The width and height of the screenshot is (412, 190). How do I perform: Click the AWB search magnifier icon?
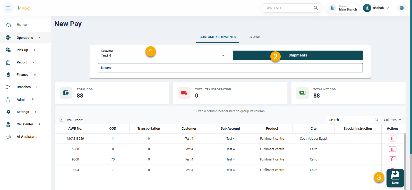pyautogui.click(x=316, y=8)
